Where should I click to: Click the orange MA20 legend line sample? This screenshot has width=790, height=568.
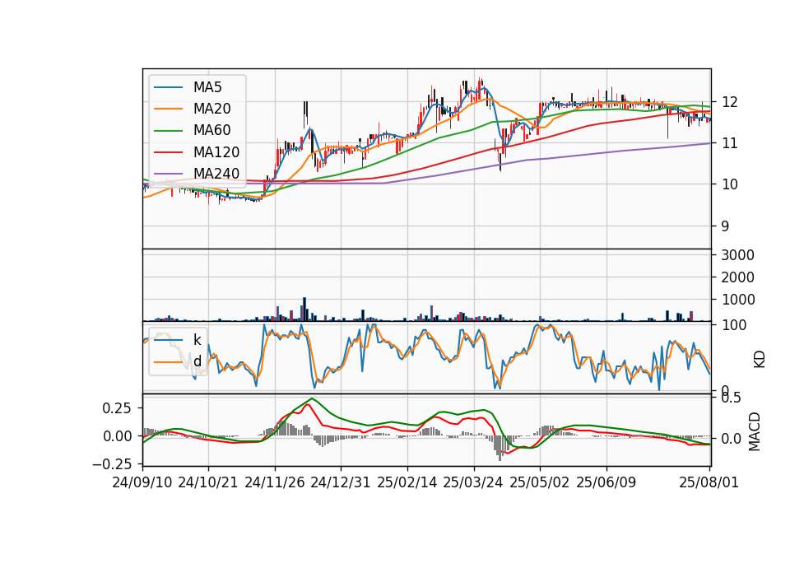click(x=168, y=109)
